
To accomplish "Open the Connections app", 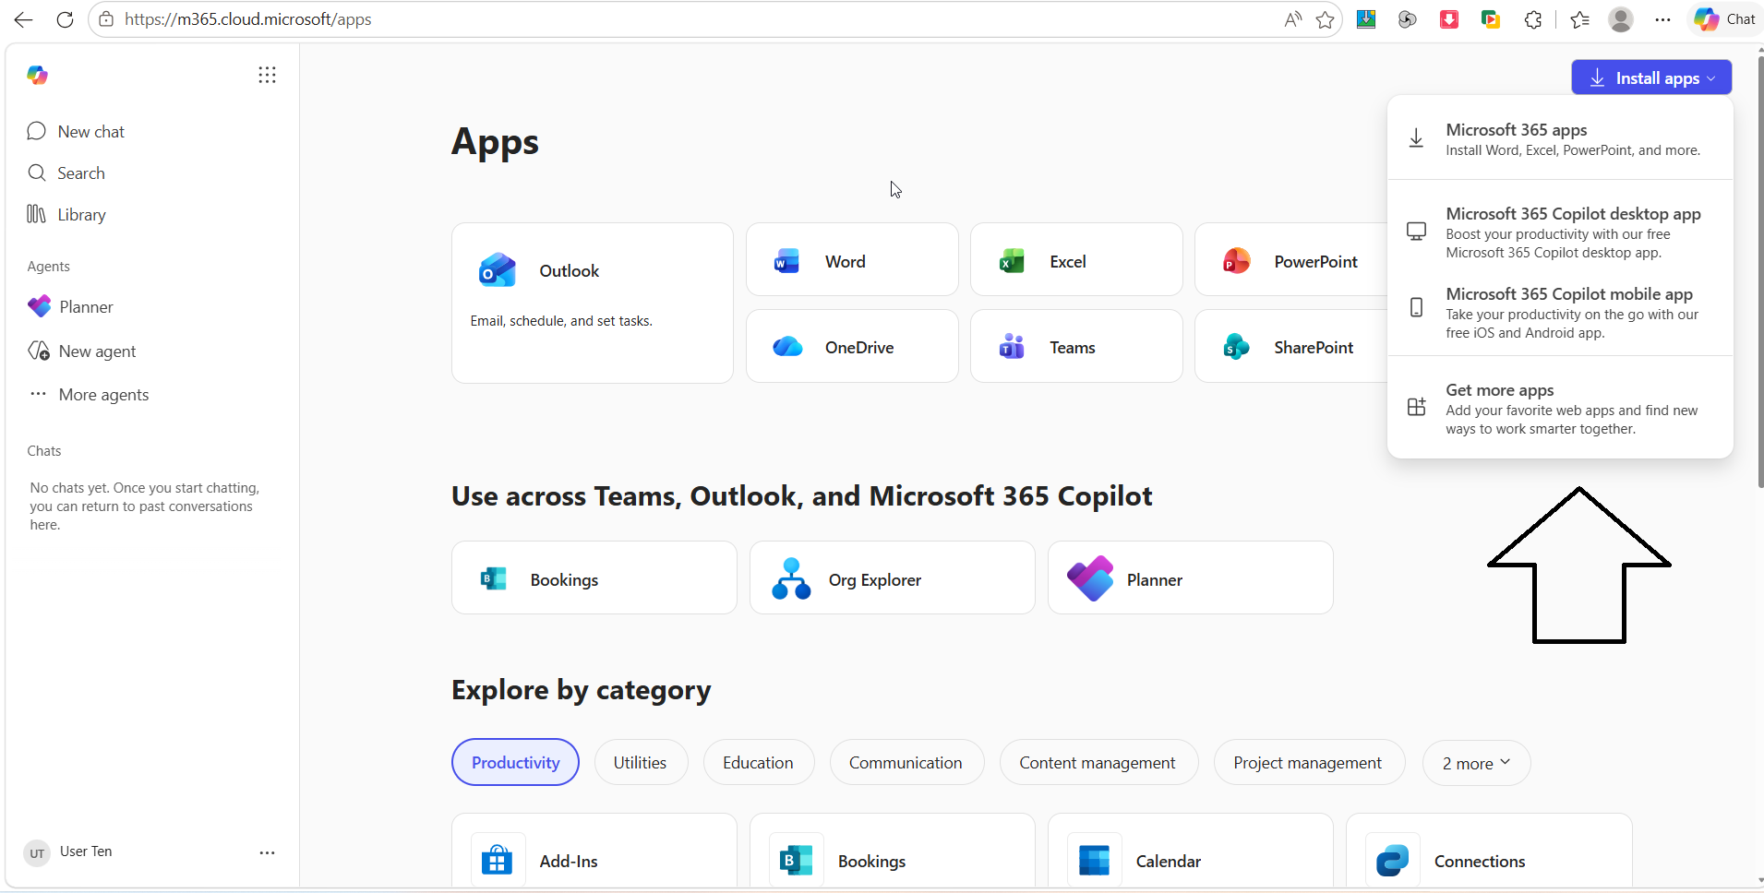I will [1489, 851].
